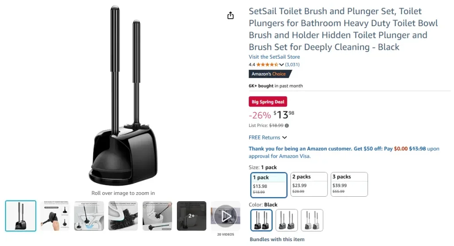Play the product videos thumbnail
Viewport: 454px width, 246px height.
pos(226,216)
